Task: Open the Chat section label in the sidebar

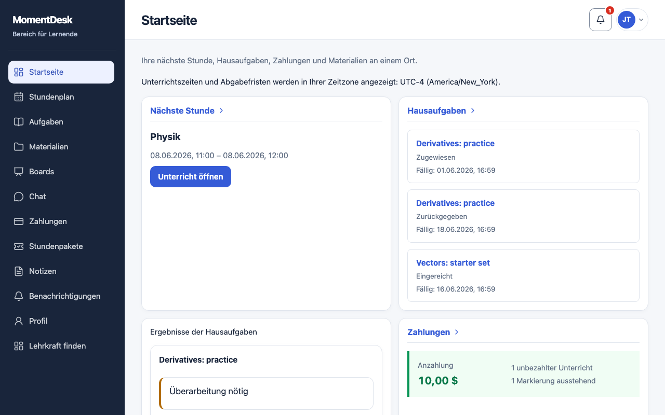Action: [37, 197]
